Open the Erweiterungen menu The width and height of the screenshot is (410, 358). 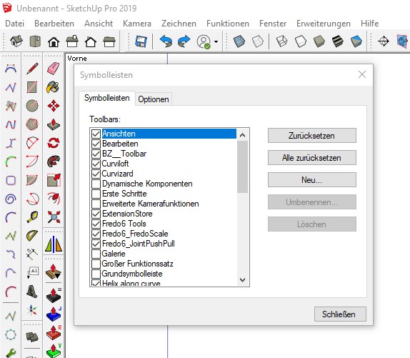324,24
